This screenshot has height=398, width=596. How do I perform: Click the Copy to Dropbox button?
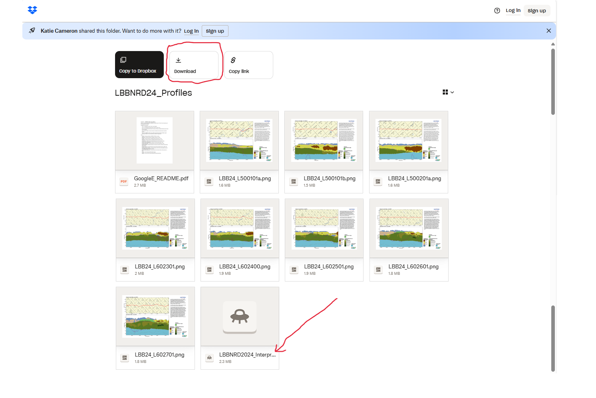pos(139,65)
